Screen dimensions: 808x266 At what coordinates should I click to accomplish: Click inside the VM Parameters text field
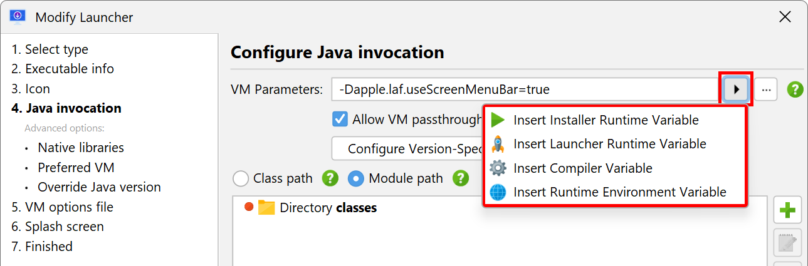[525, 90]
